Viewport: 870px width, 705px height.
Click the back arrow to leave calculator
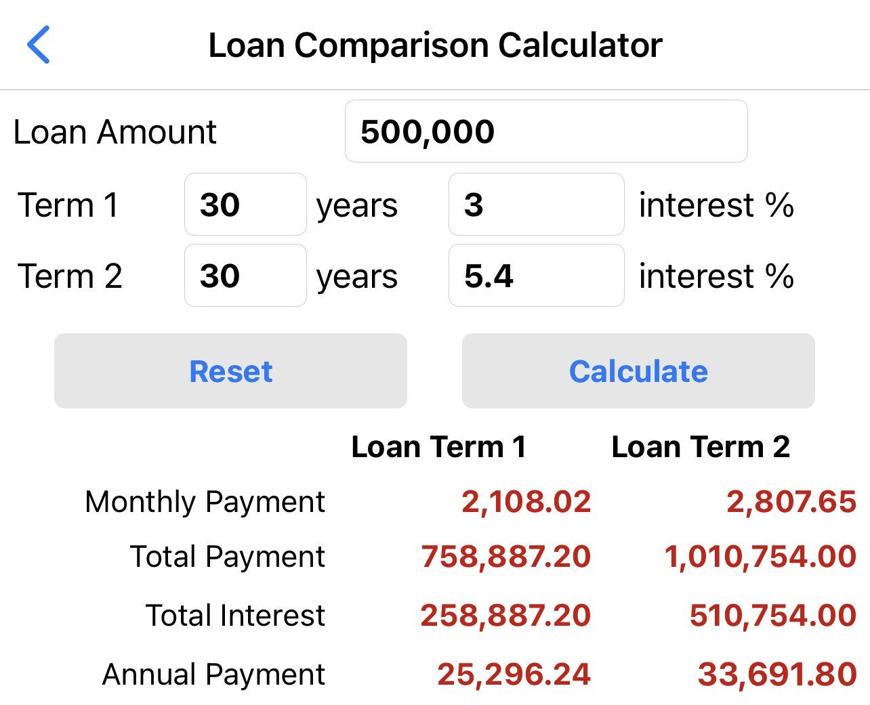point(39,45)
